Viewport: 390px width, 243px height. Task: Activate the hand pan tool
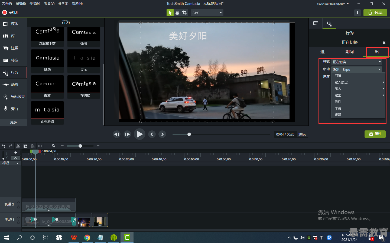177,13
